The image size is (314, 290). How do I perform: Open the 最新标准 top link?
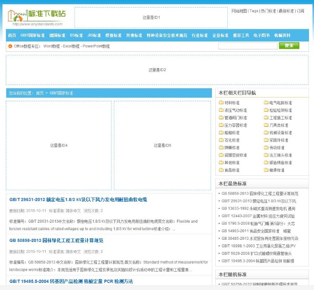point(286,11)
